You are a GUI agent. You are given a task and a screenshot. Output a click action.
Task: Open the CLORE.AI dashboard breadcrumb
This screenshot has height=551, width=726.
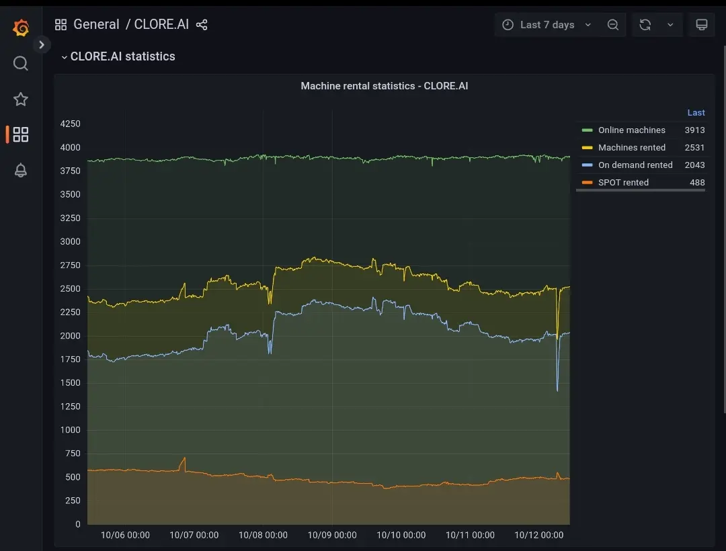click(x=161, y=24)
